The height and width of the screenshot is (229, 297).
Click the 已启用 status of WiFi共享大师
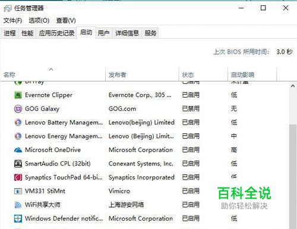pyautogui.click(x=191, y=205)
